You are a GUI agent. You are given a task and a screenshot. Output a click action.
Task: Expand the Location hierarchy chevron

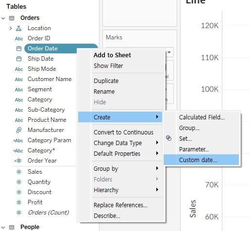coord(11,29)
